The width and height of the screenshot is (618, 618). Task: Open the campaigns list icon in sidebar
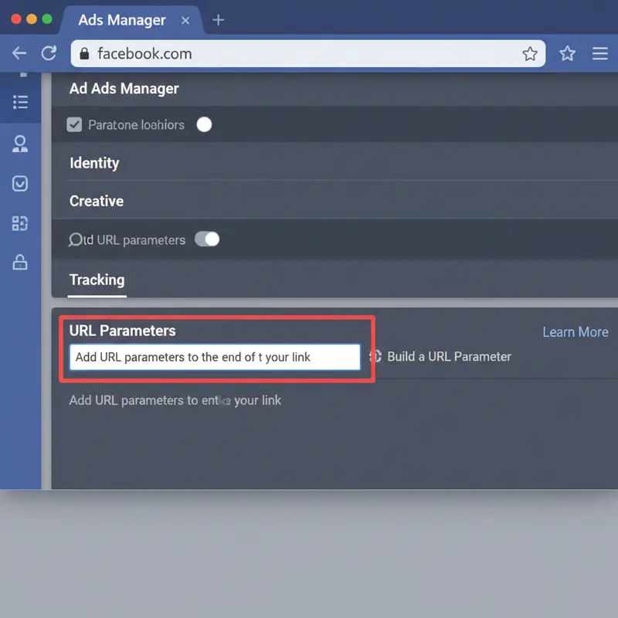click(21, 101)
